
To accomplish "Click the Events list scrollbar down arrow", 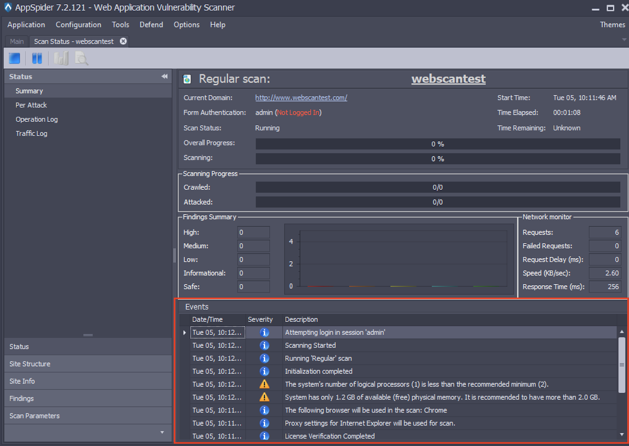I will [x=622, y=435].
